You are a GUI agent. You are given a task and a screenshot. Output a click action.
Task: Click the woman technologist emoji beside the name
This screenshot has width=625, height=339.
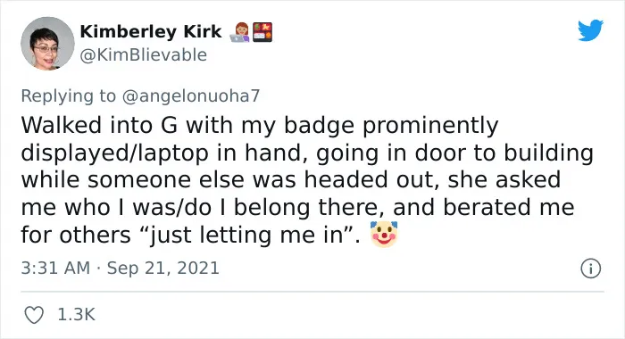(240, 32)
